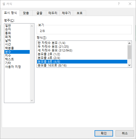Confirm with the 확인 button
Viewport: 136px width, 139px height.
point(104,133)
